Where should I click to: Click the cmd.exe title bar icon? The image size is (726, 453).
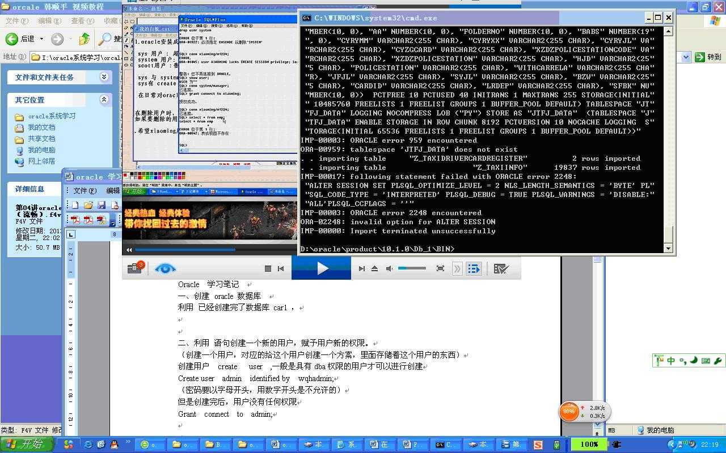click(306, 18)
